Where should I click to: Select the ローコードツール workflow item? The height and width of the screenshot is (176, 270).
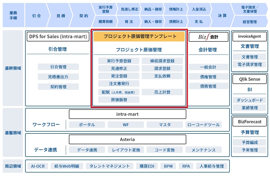click(204, 125)
